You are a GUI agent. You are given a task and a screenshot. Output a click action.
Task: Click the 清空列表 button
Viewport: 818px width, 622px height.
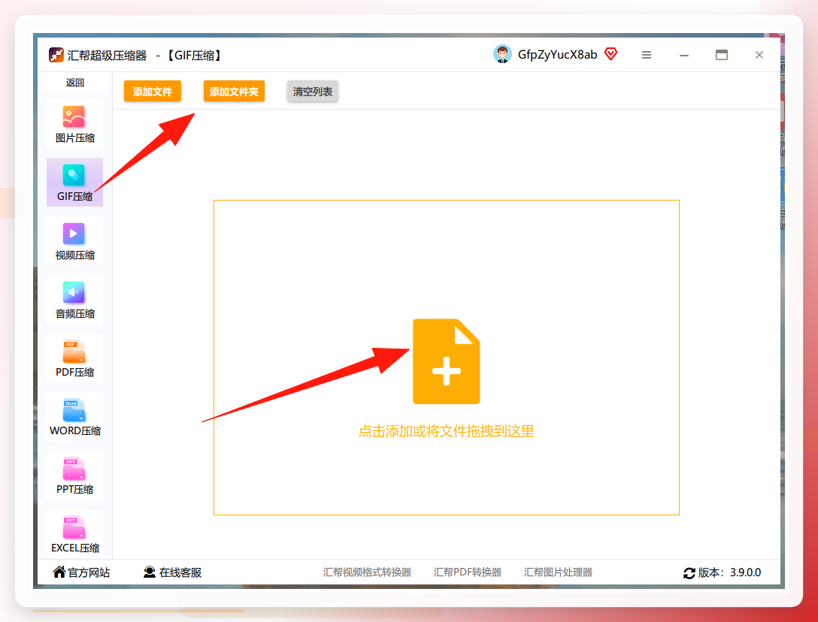pos(313,91)
